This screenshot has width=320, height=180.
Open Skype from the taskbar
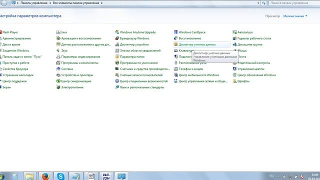click(x=60, y=176)
